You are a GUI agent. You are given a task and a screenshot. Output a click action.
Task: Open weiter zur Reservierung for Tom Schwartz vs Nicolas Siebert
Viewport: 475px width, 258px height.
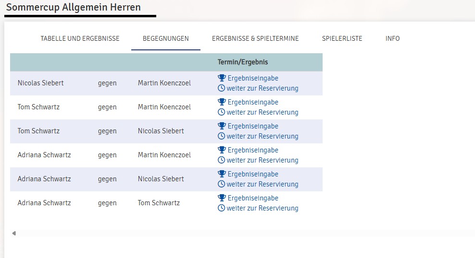click(262, 136)
